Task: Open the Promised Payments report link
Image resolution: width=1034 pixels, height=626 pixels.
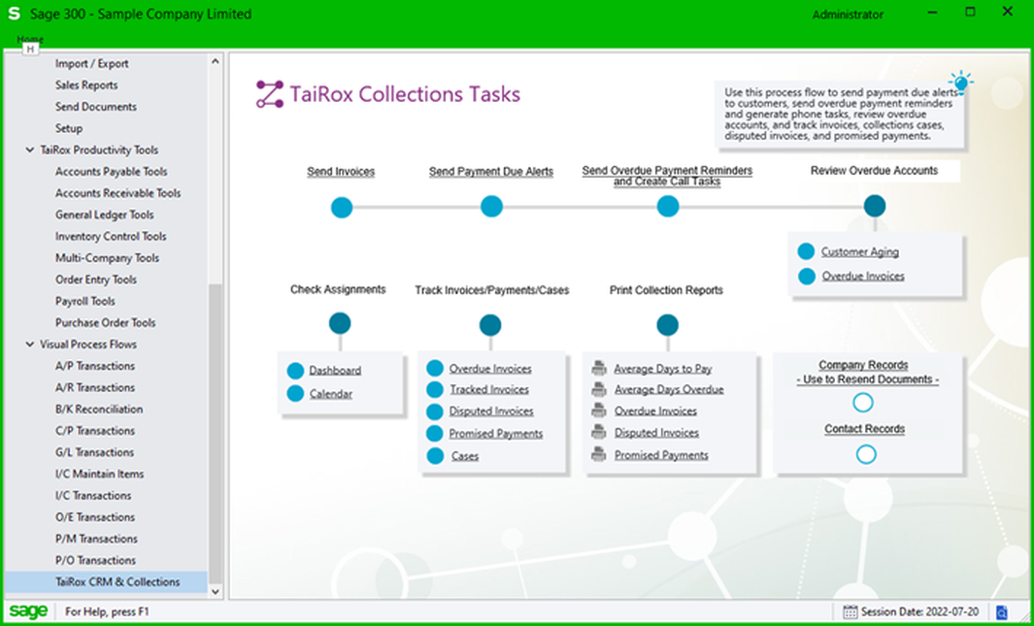Action: 661,455
